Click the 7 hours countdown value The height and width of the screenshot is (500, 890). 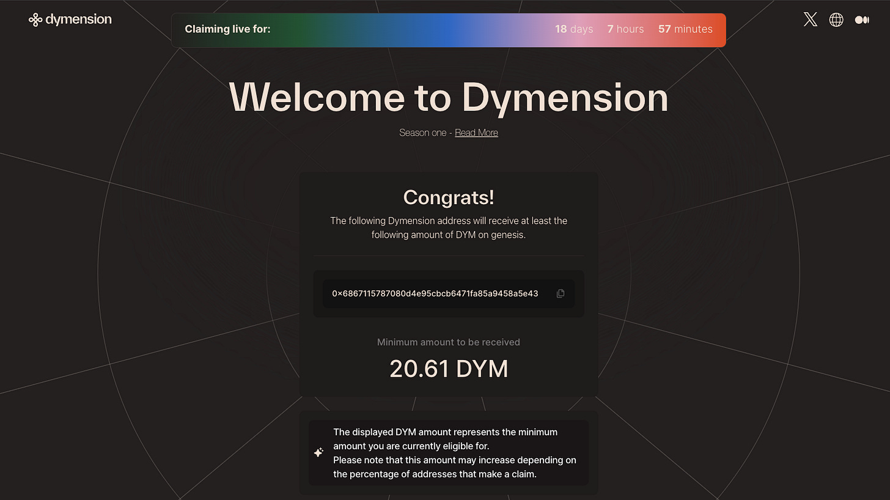click(625, 29)
